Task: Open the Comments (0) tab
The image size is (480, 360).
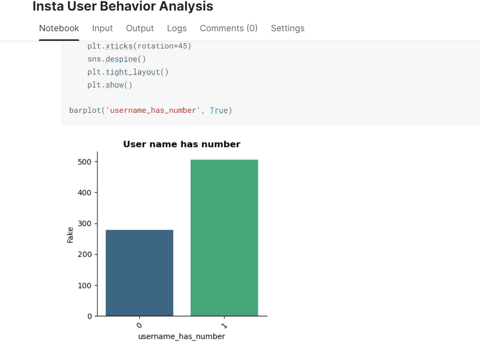Action: pos(228,28)
